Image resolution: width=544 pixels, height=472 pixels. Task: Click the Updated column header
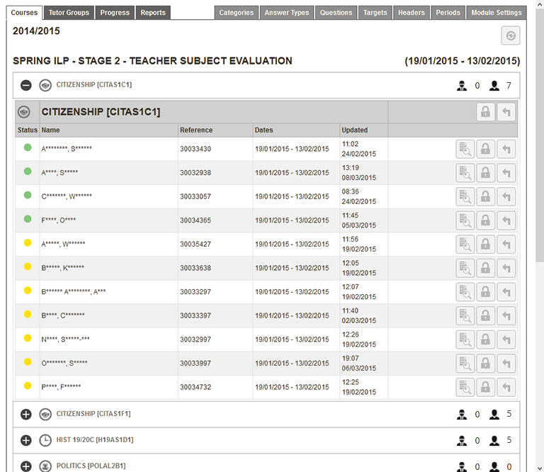tap(354, 130)
